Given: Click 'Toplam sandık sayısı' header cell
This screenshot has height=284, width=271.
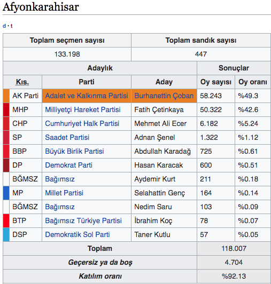Looking at the screenshot, I should tap(201, 40).
